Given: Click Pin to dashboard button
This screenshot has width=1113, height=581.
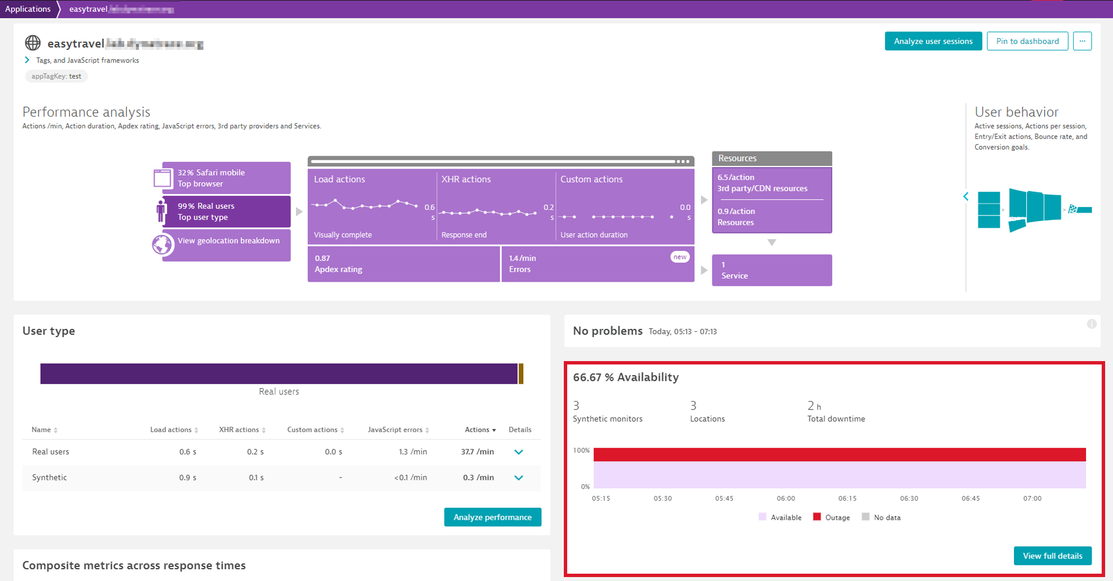Looking at the screenshot, I should (1027, 41).
